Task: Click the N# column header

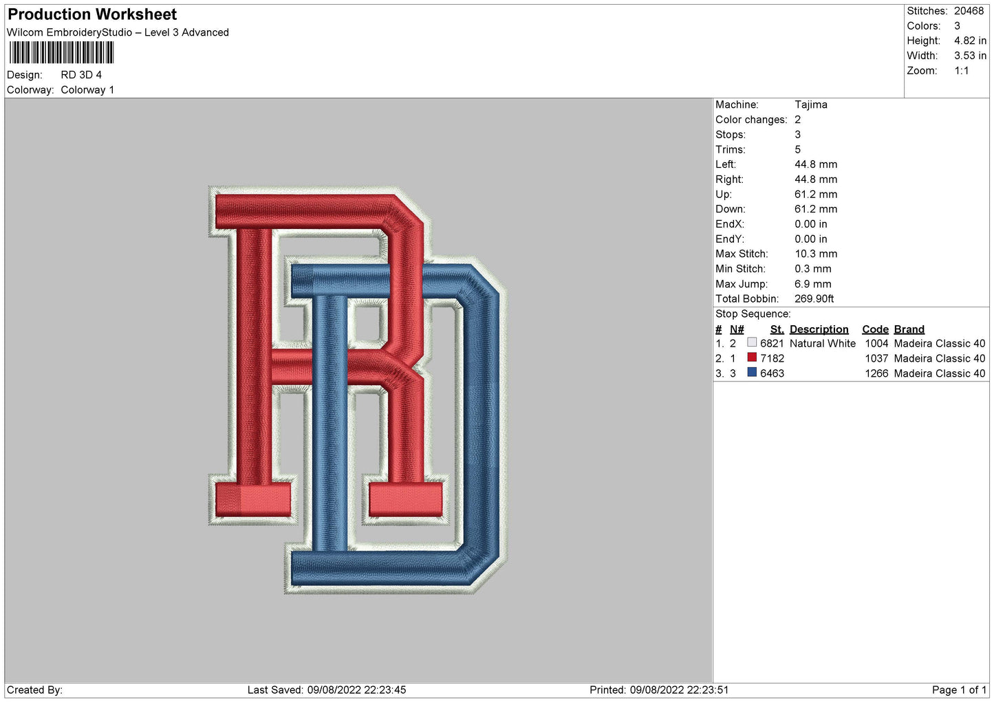Action: [x=737, y=329]
